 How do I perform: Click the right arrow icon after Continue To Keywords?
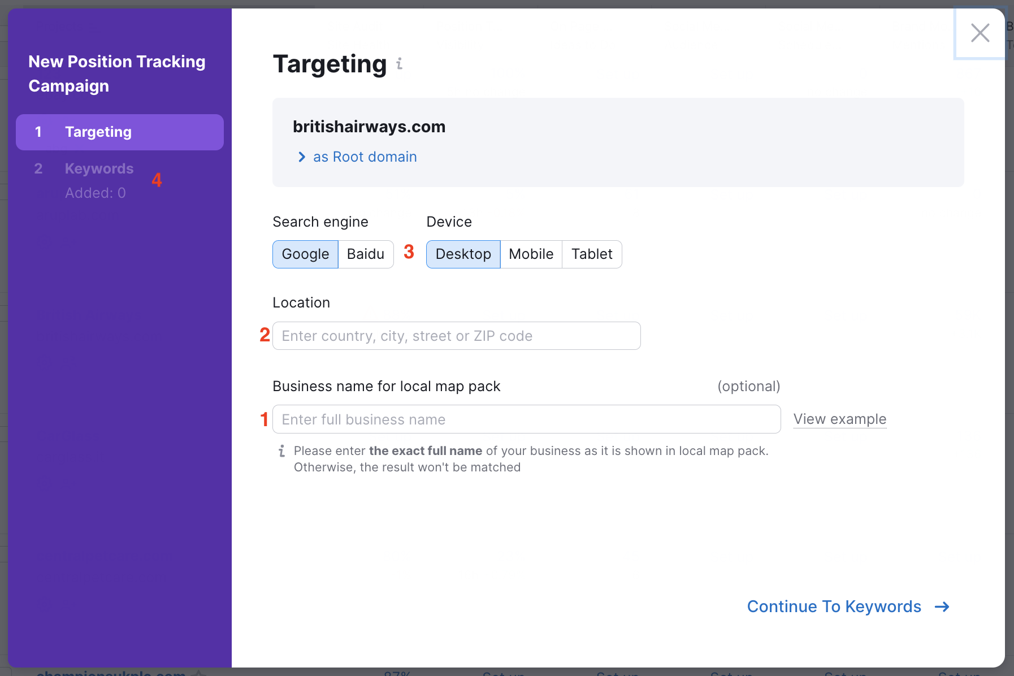coord(942,607)
